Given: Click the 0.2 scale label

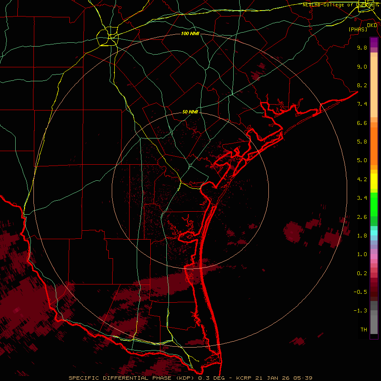Looking at the screenshot, I should (x=362, y=273).
